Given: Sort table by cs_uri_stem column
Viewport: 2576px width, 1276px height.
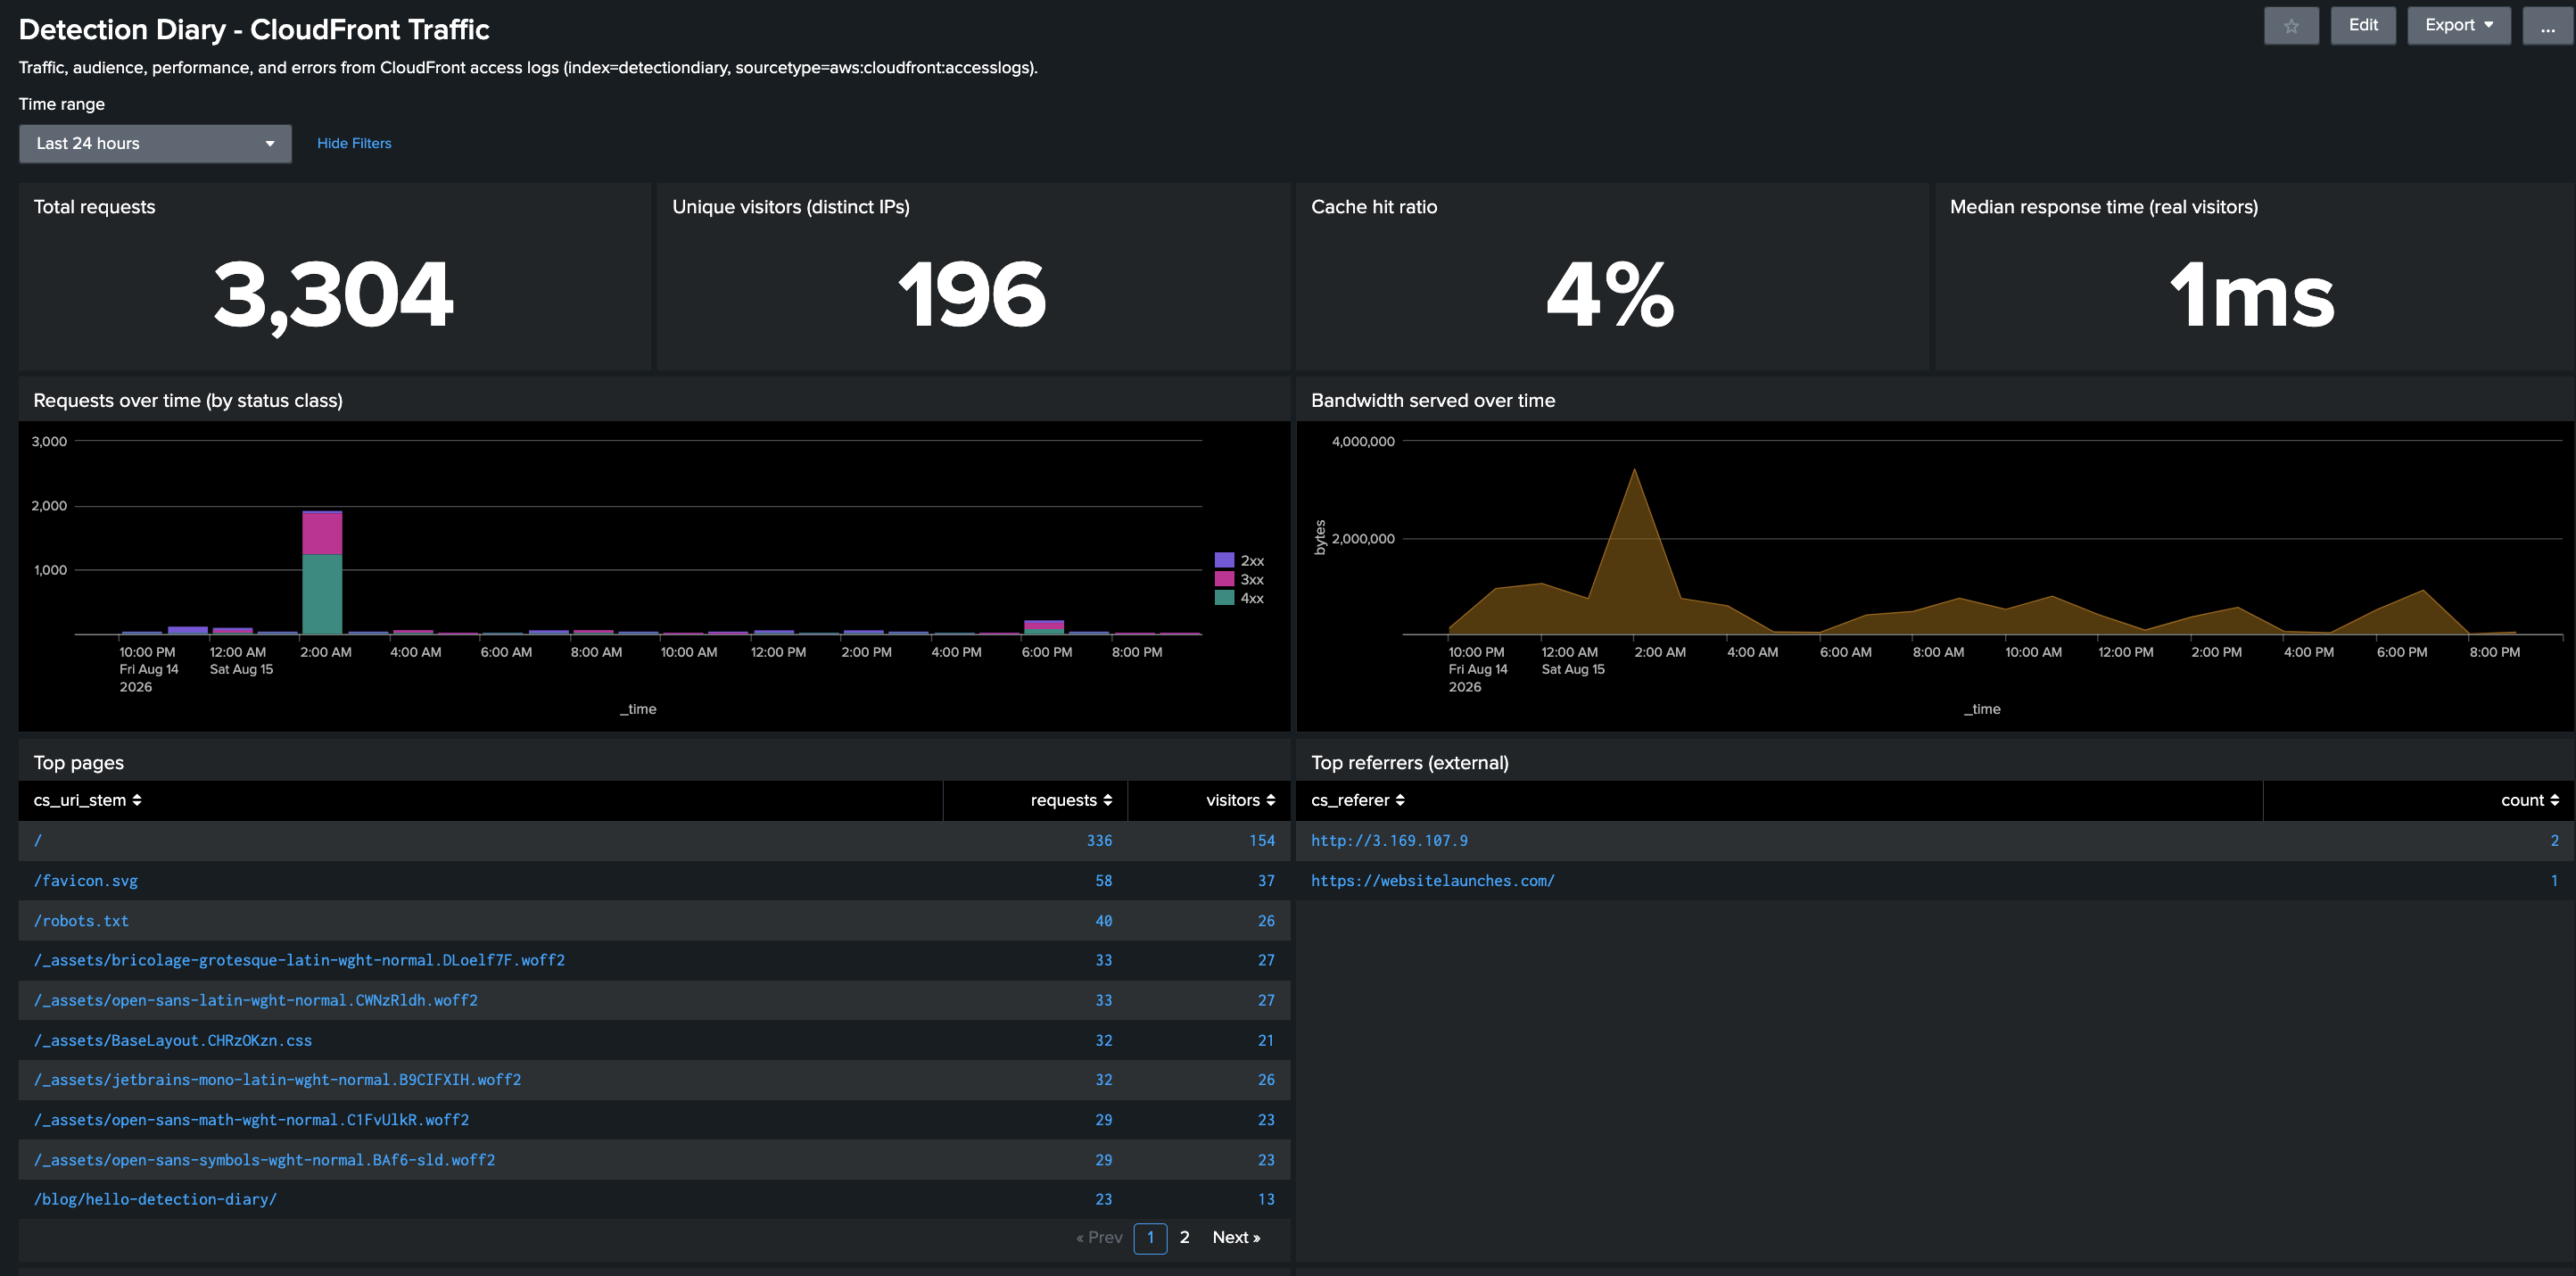Looking at the screenshot, I should (x=88, y=800).
